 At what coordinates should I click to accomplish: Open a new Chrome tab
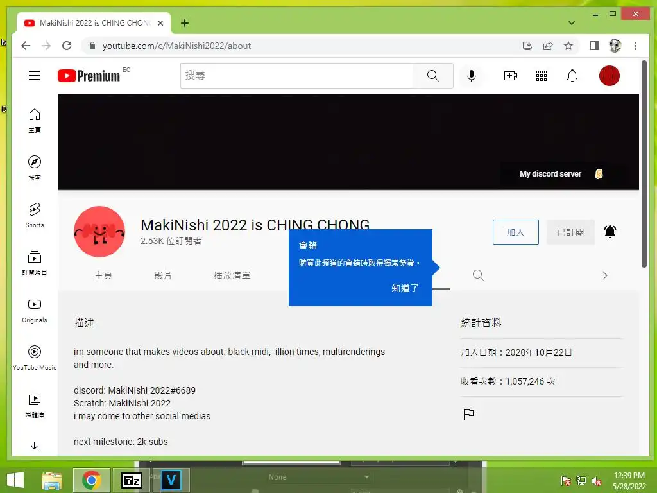point(185,23)
